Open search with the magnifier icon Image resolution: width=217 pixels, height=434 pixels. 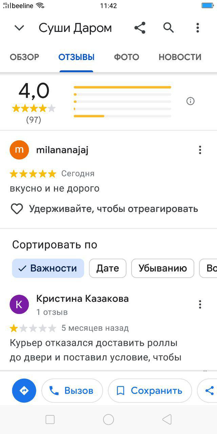point(169,27)
